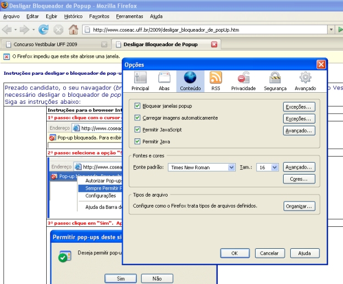Open the Cores button
This screenshot has height=284, width=343.
click(x=299, y=179)
